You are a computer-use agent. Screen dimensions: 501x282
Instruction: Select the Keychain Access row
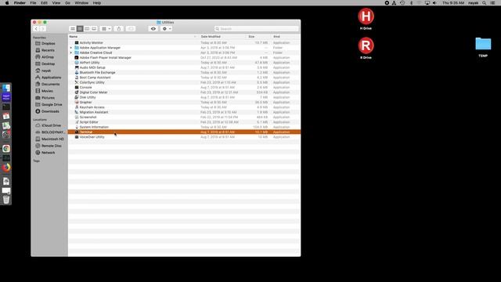(x=184, y=107)
